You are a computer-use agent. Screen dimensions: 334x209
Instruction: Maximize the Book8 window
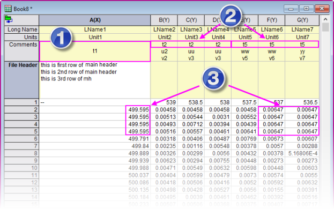[306, 9]
